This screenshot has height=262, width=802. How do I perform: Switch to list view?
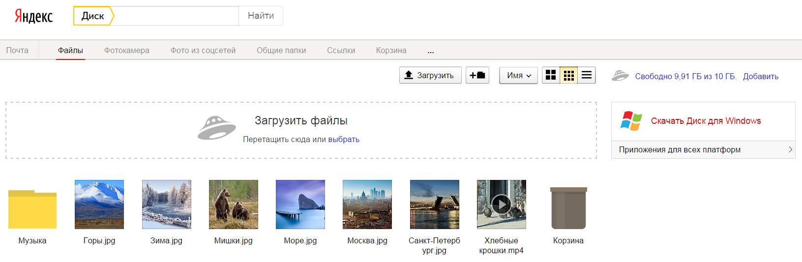pos(587,75)
